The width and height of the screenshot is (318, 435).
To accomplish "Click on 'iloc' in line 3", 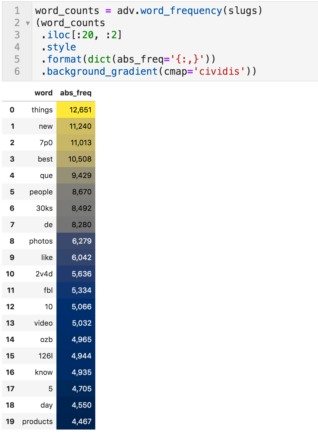I will [x=59, y=35].
